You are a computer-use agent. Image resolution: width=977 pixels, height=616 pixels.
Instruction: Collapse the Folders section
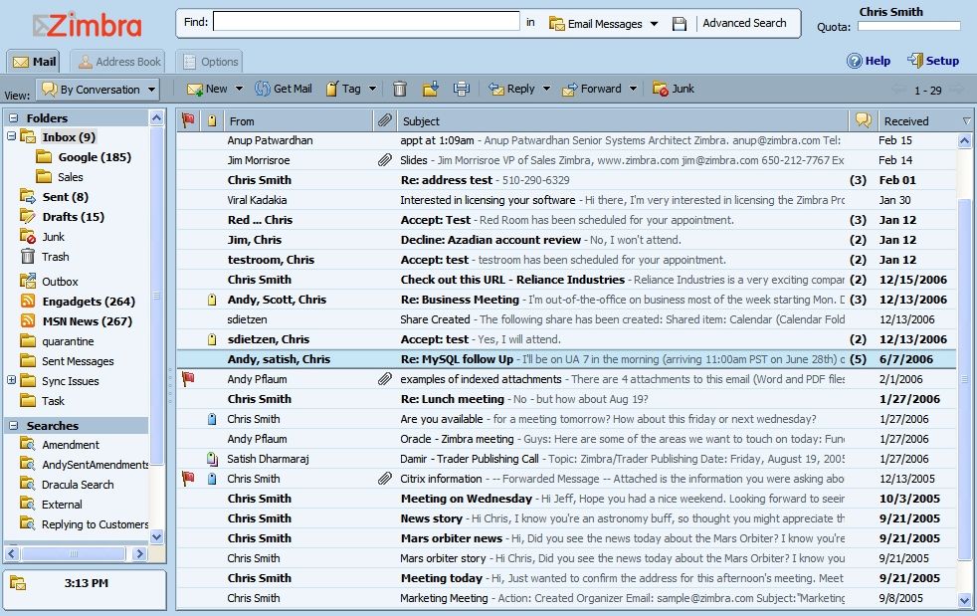click(13, 117)
